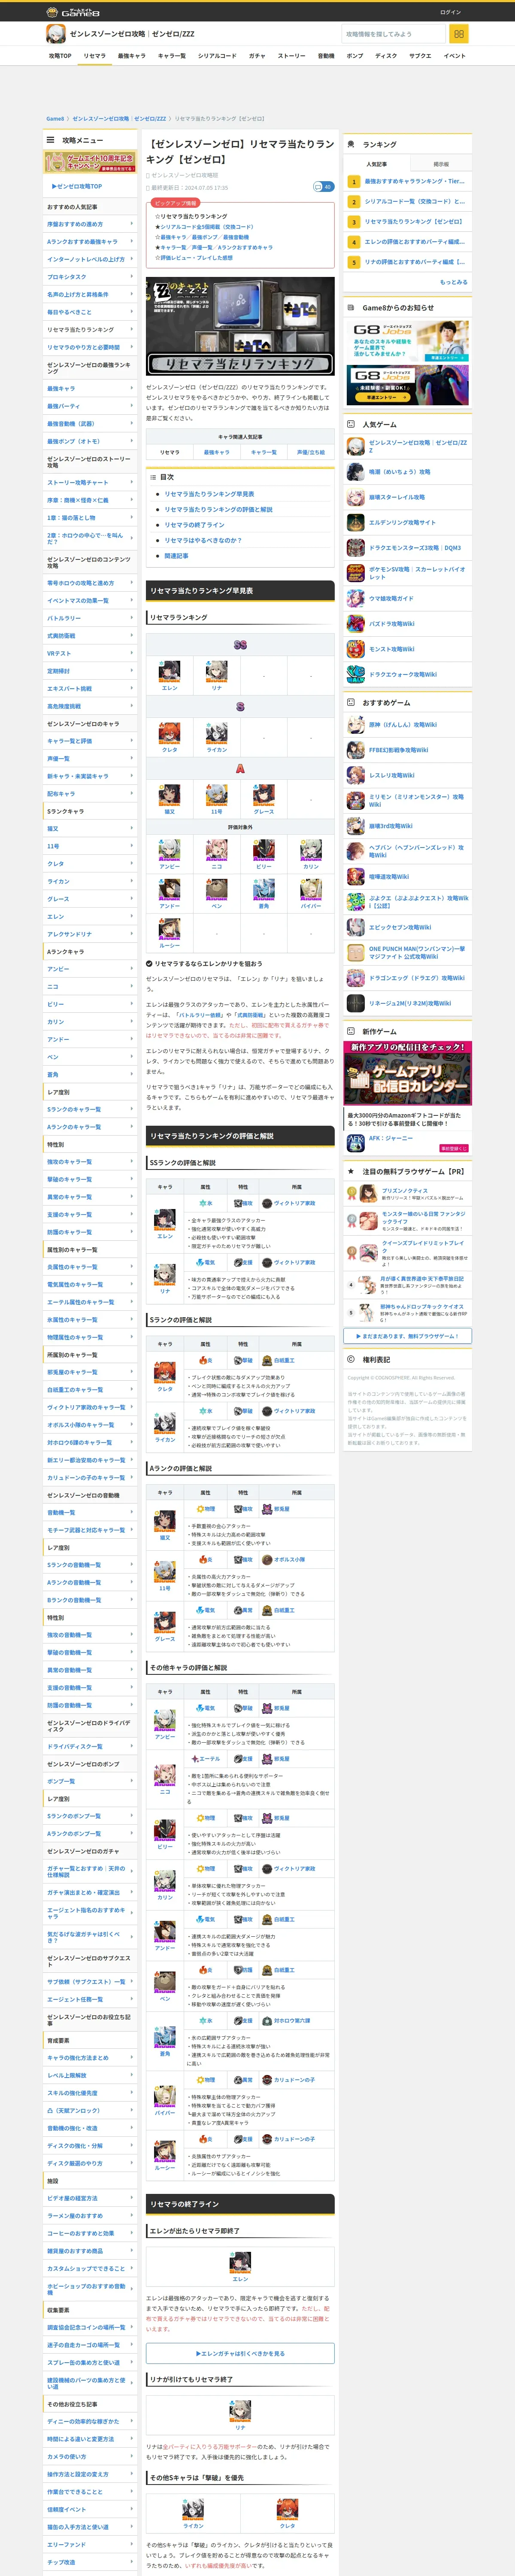515x2576 pixels.
Task: Click the エレン character icon in the SS ranking row
Action: click(x=169, y=670)
